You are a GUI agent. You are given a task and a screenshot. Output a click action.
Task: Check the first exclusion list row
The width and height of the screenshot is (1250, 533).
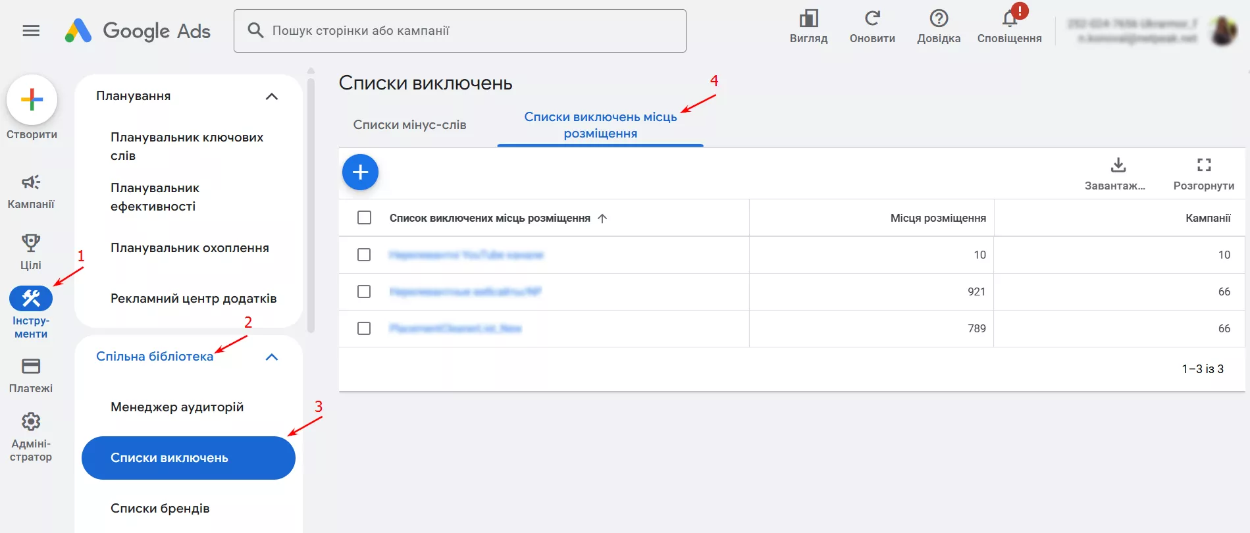(x=363, y=255)
